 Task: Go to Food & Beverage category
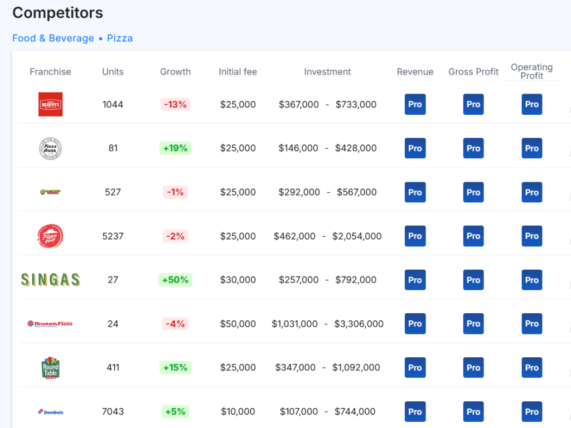coord(53,38)
